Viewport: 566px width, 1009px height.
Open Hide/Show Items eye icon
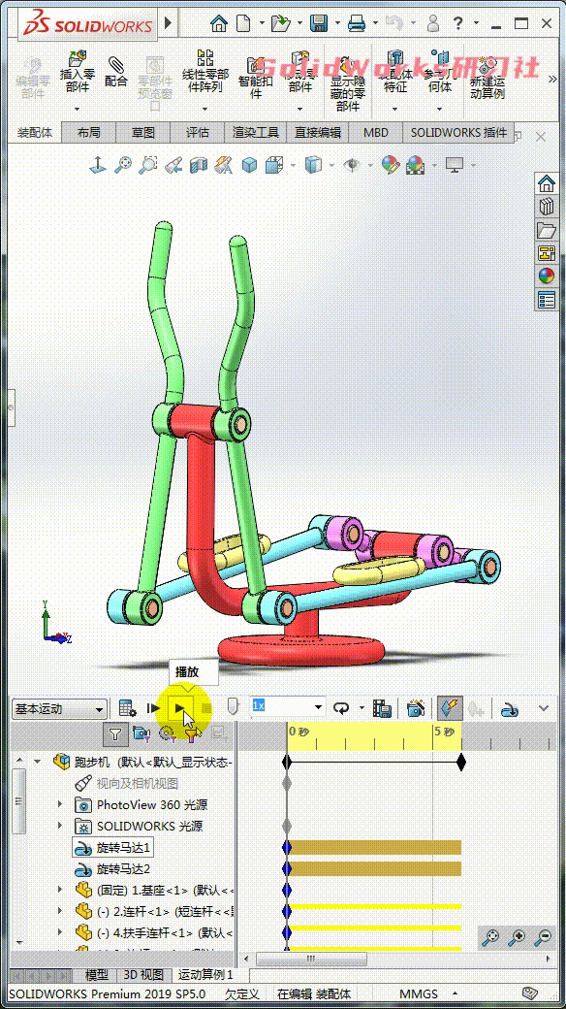tap(351, 165)
